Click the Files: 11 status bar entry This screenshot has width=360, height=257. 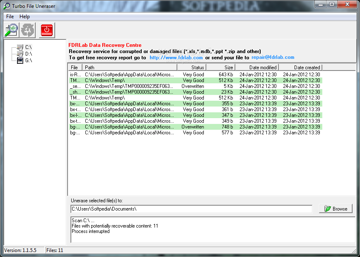[55, 250]
